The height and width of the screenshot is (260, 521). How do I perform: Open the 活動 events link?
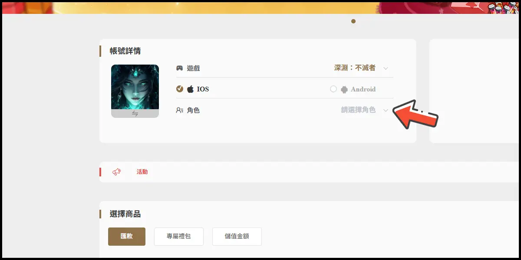(142, 172)
